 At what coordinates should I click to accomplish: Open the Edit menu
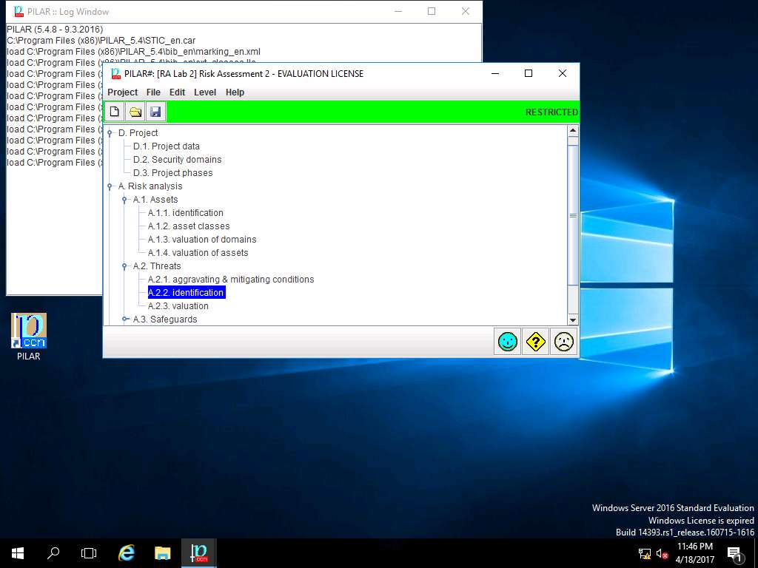tap(177, 92)
